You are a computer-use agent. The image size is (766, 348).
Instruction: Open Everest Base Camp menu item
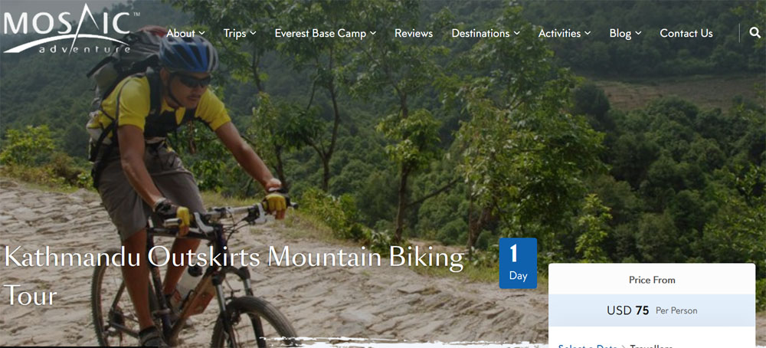pyautogui.click(x=320, y=33)
